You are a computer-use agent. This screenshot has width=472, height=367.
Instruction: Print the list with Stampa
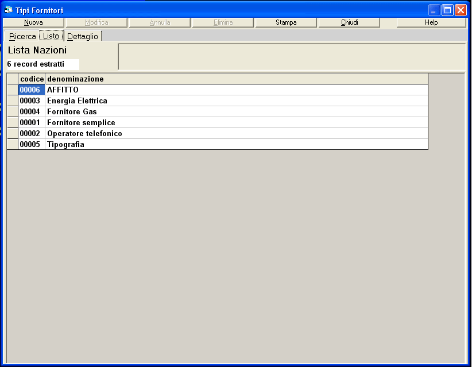tap(286, 22)
